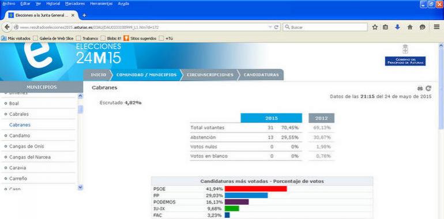Click the Votos en blanco row label
444x219 pixels.
[209, 156]
